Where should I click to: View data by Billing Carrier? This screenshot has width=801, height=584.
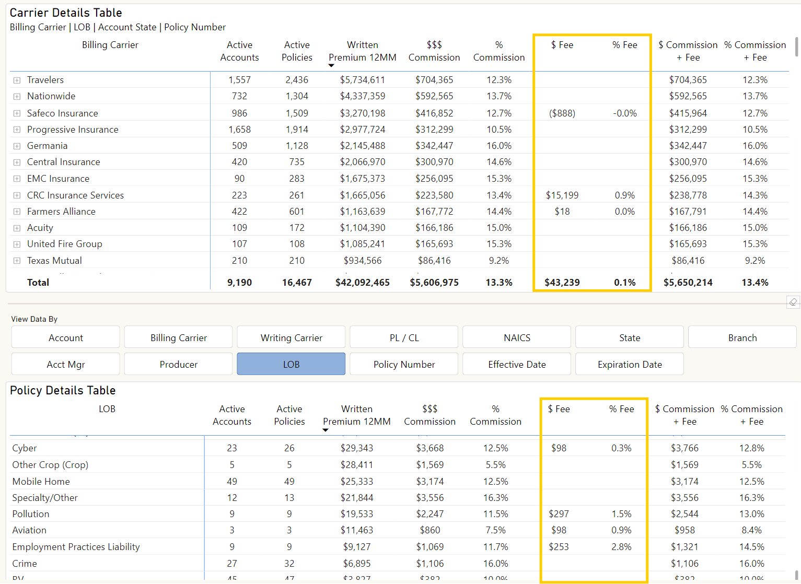(178, 337)
